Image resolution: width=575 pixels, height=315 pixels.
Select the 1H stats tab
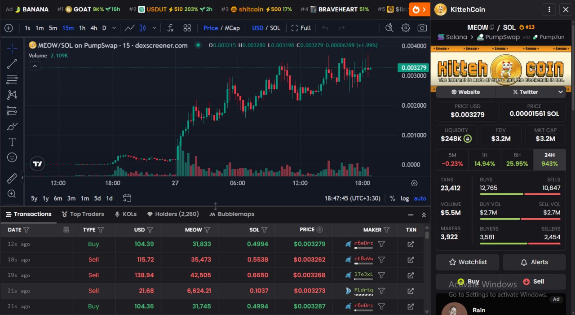(485, 159)
